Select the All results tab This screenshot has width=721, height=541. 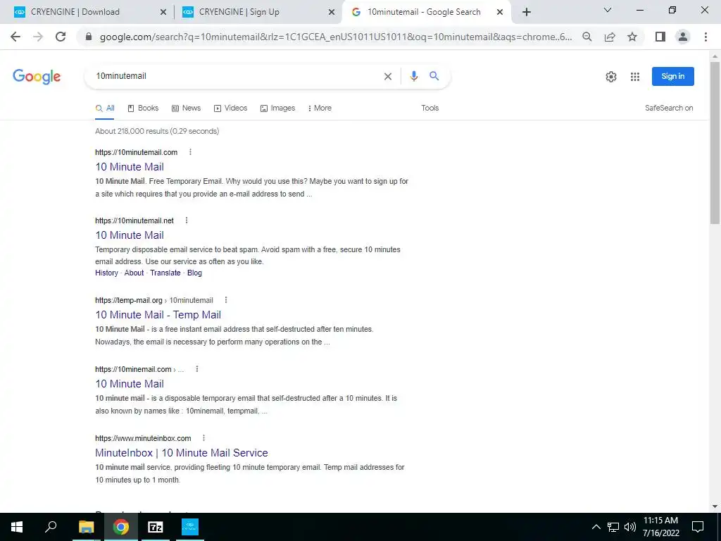[105, 108]
